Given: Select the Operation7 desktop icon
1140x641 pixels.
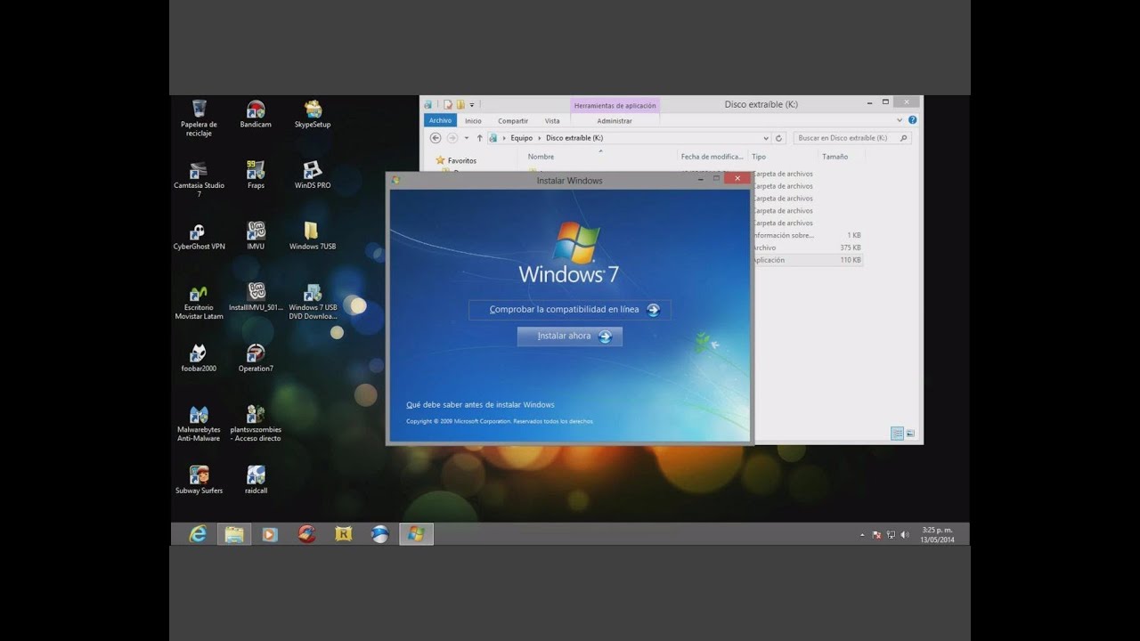Looking at the screenshot, I should tap(256, 359).
